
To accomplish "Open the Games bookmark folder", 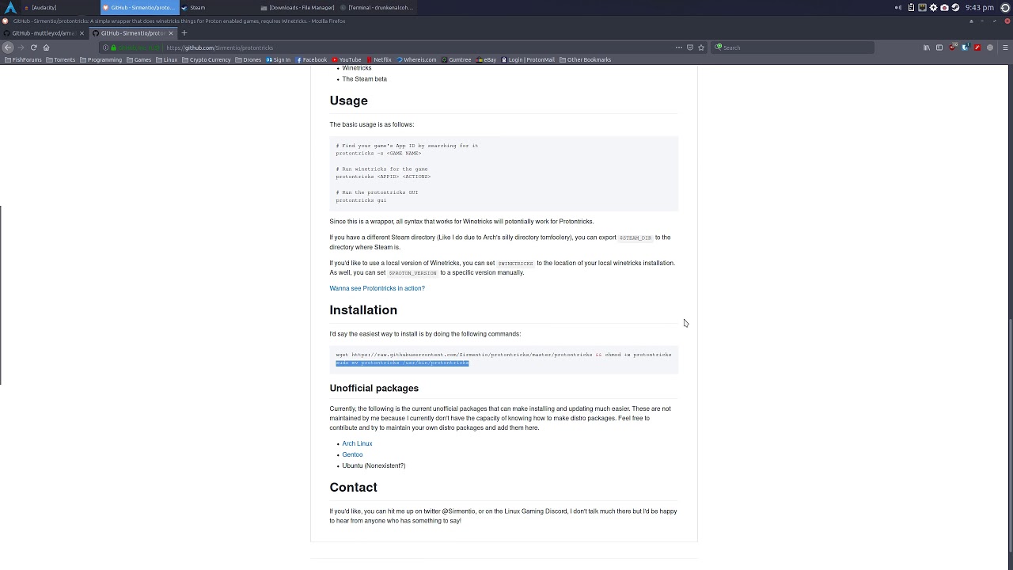I will 138,59.
